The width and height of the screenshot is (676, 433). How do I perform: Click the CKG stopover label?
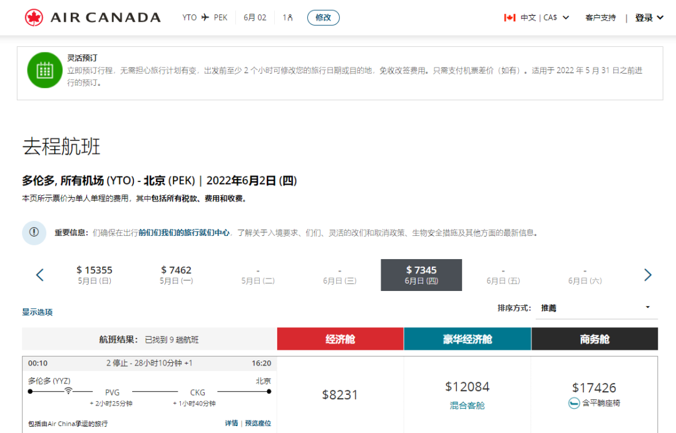(x=197, y=392)
